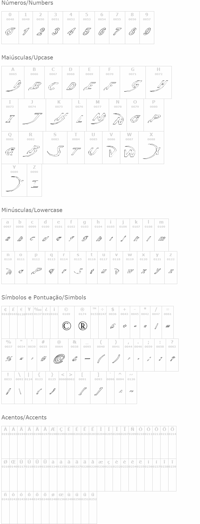The image size is (200, 524).
Task: Click the uppercase S glyph preview
Action: [55, 151]
